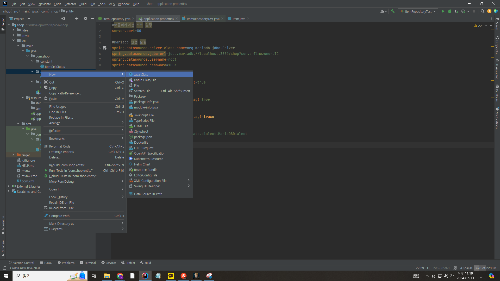Open the ItemRepositoryTest run configuration dropdown
The image size is (500, 281).
[418, 11]
